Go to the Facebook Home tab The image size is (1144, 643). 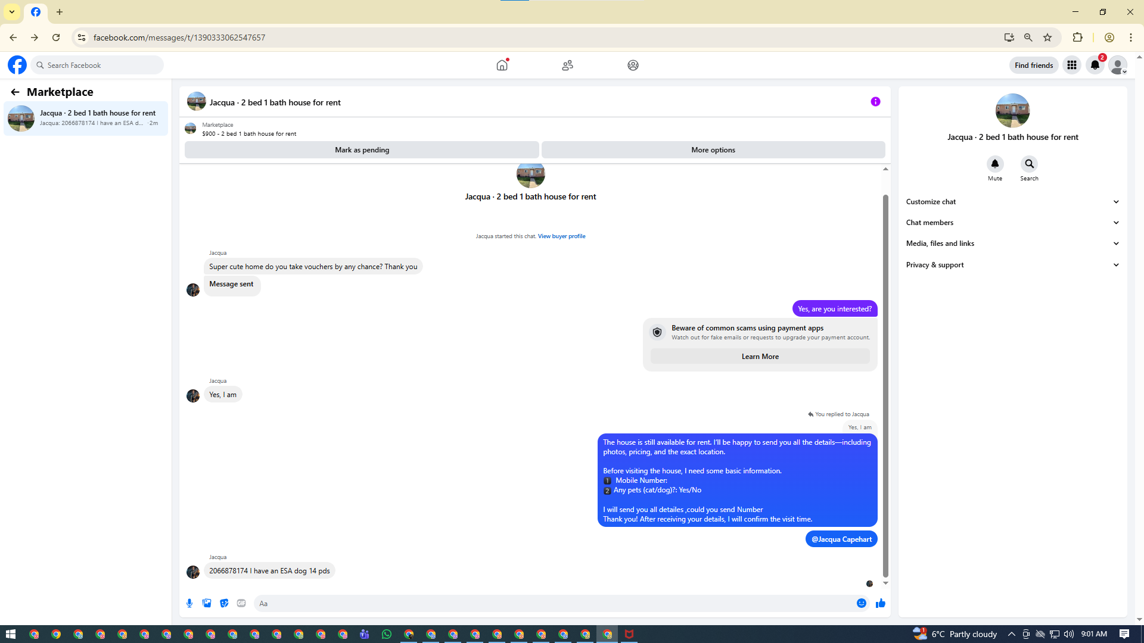[502, 65]
